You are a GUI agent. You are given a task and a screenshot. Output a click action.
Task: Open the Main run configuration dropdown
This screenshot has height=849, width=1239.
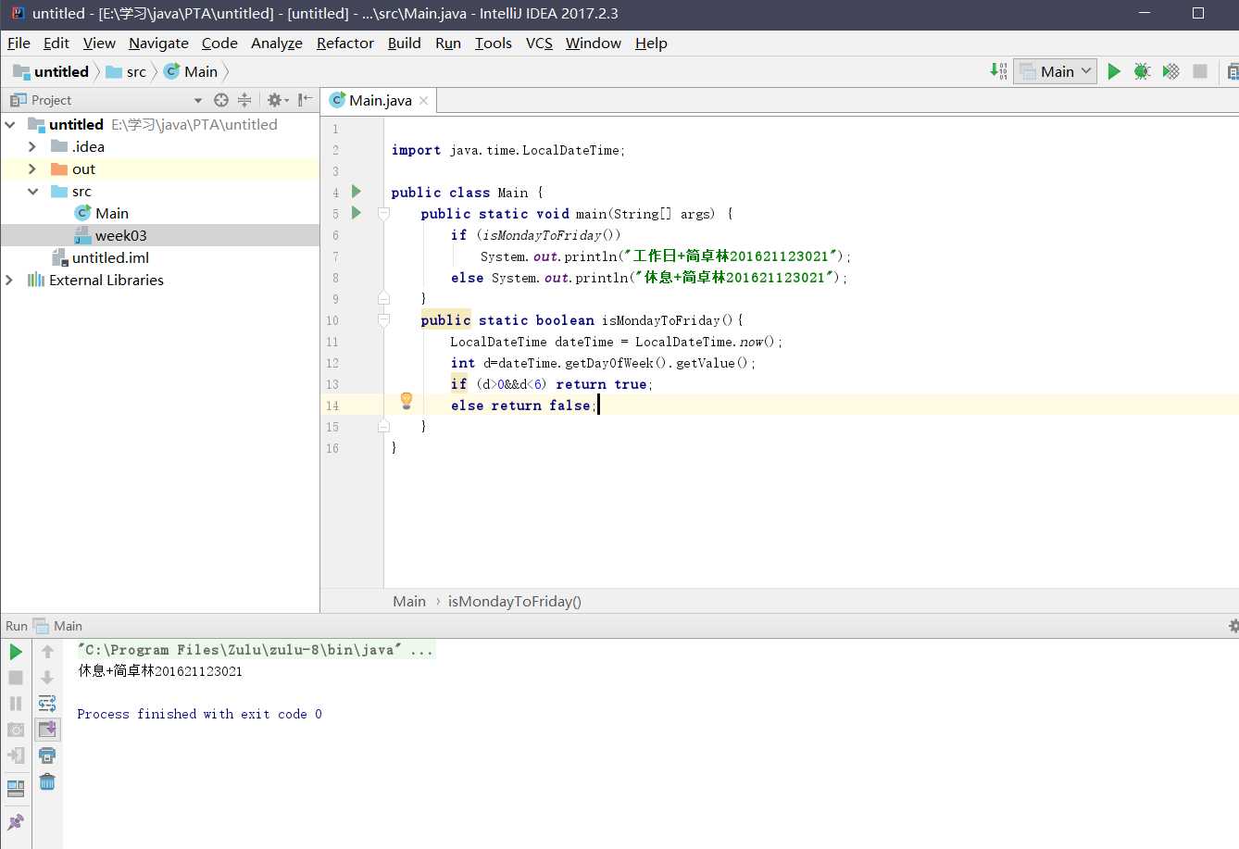click(x=1056, y=71)
